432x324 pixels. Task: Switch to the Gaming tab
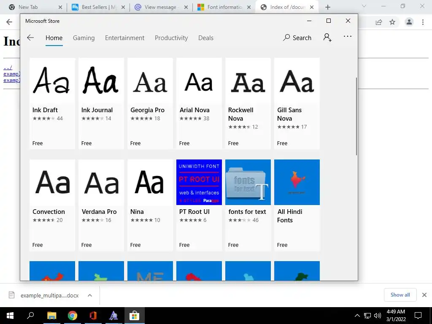84,38
